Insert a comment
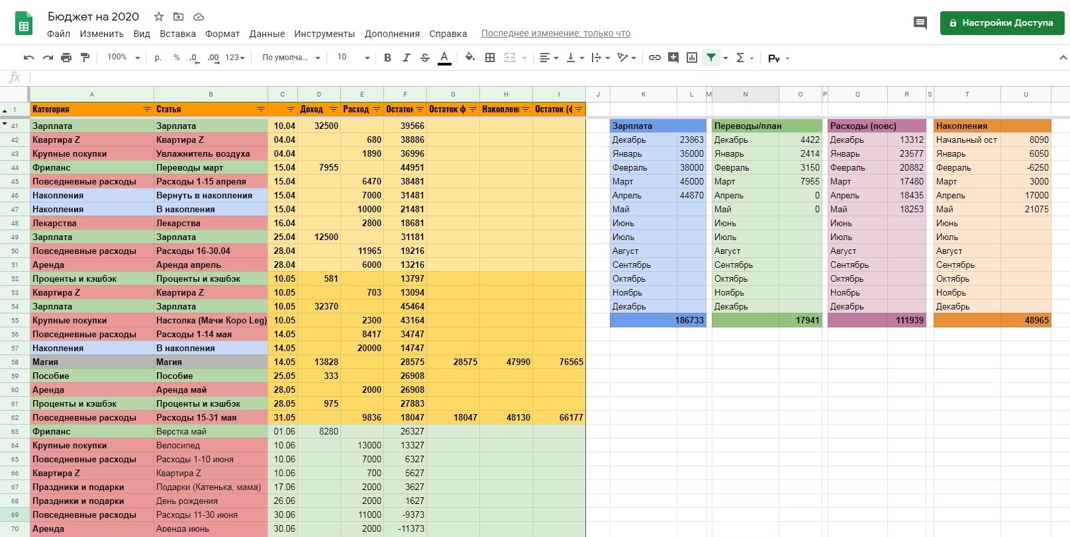The width and height of the screenshot is (1070, 537). (673, 58)
